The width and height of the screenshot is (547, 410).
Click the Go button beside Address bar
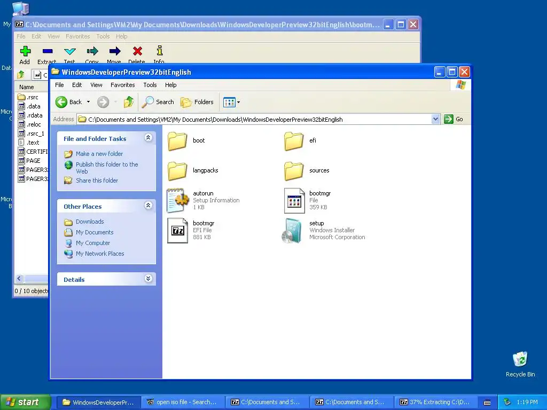tap(454, 119)
